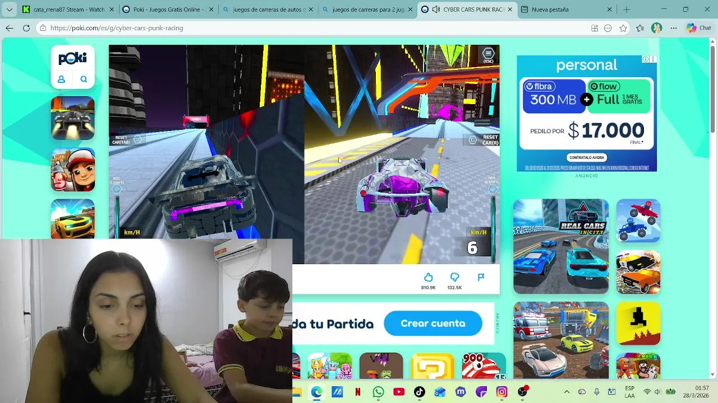The height and width of the screenshot is (403, 718).
Task: Open split screen icon in address bar
Action: pyautogui.click(x=595, y=28)
